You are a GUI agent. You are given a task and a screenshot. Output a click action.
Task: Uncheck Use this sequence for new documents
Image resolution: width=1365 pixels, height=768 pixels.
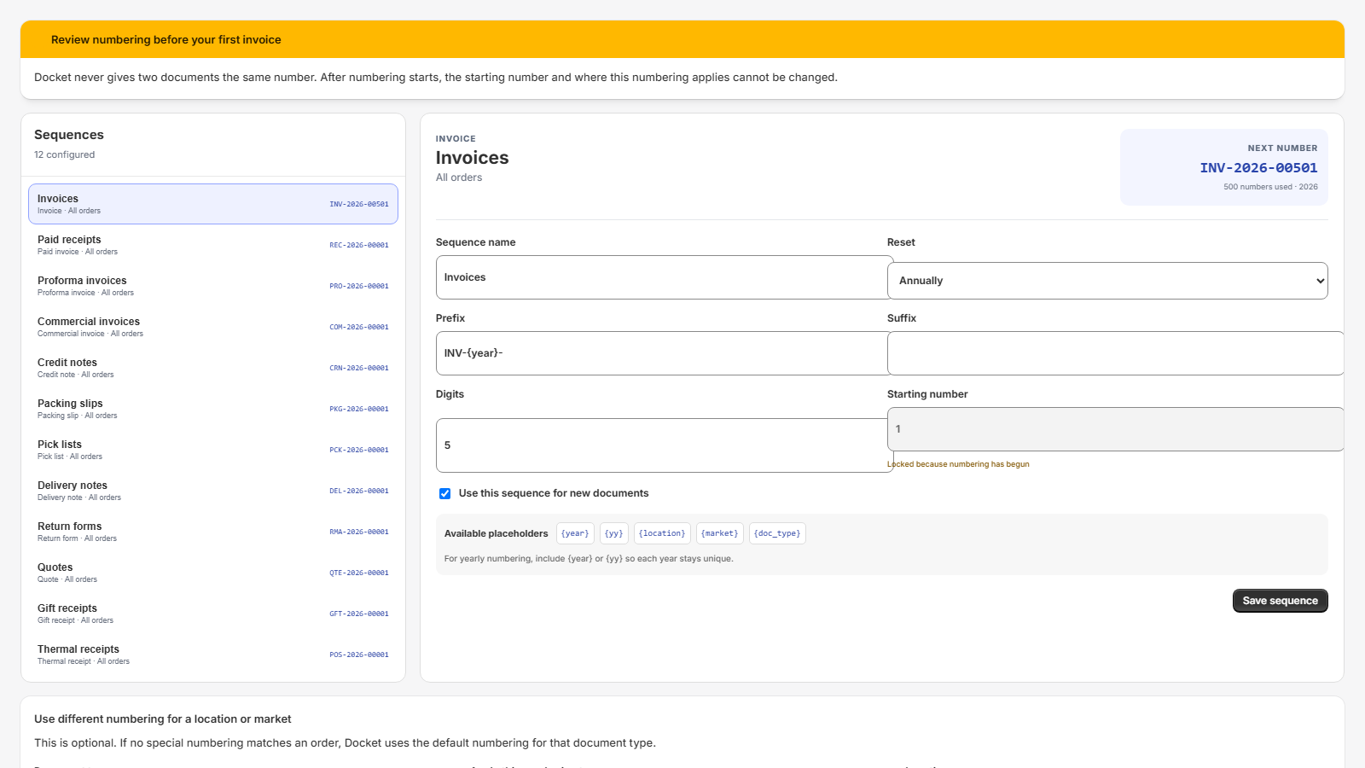pos(444,493)
